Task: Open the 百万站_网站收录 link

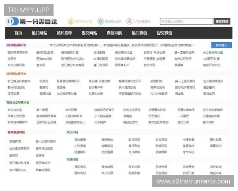Action: point(154,53)
